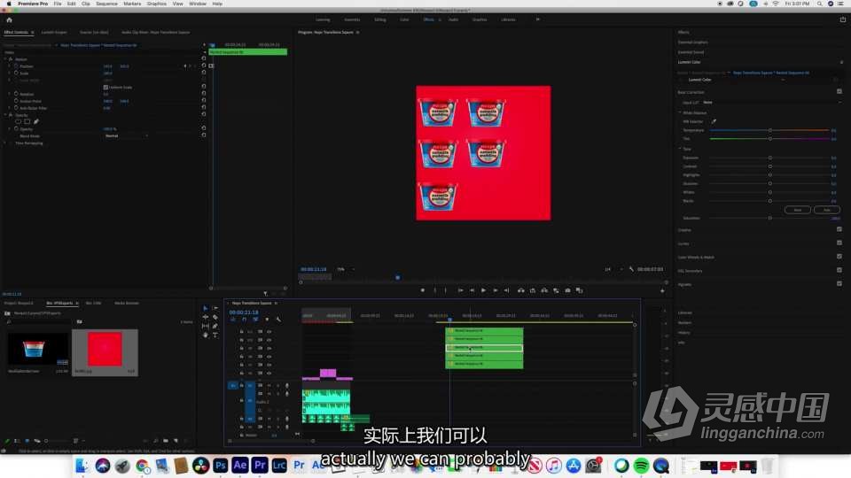
Task: Collapse the White Balance section
Action: pos(680,112)
